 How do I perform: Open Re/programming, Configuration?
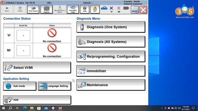point(111,56)
